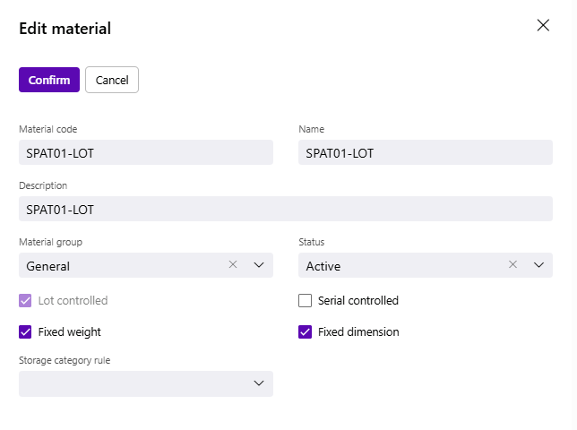Viewport: 577px width, 430px height.
Task: Toggle the Lot controlled checkbox
Action: pyautogui.click(x=26, y=301)
